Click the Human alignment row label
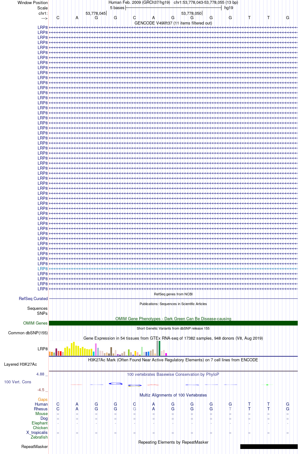 tap(41, 404)
